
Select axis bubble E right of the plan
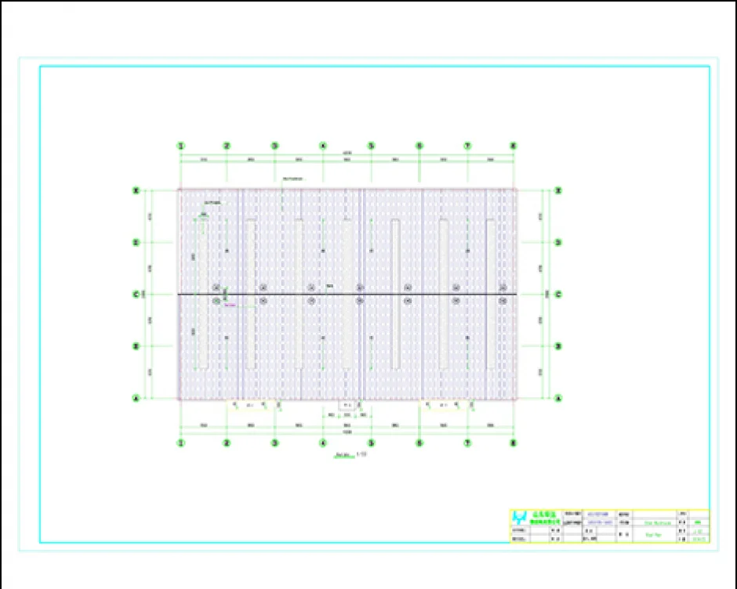click(558, 190)
